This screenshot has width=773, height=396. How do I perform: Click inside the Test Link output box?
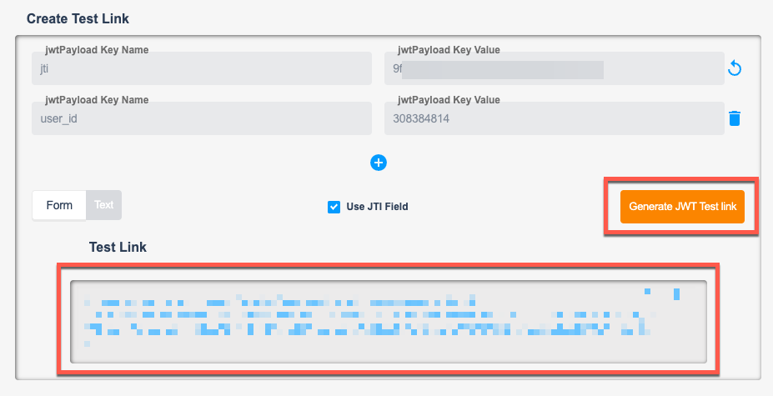pyautogui.click(x=389, y=322)
